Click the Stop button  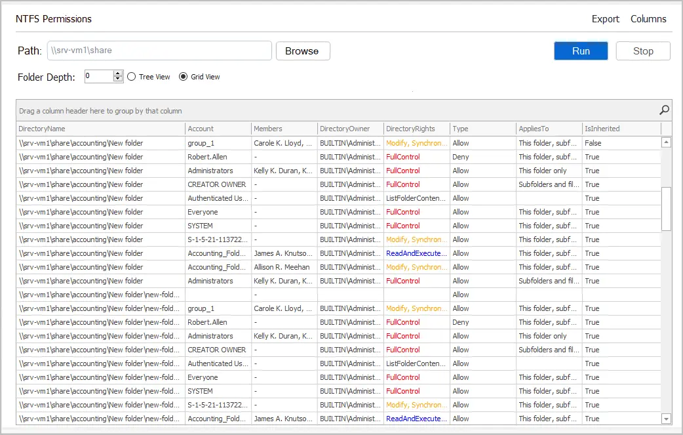(643, 51)
